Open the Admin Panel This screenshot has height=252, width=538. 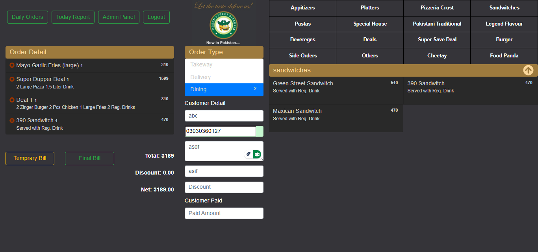click(x=119, y=17)
